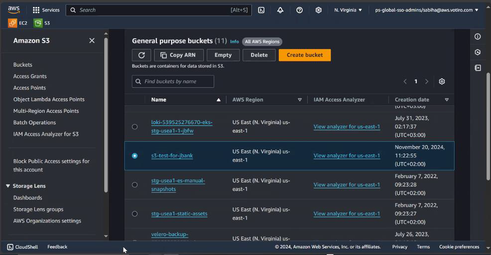Go to previous page of buckets
The width and height of the screenshot is (491, 255).
pos(405,81)
